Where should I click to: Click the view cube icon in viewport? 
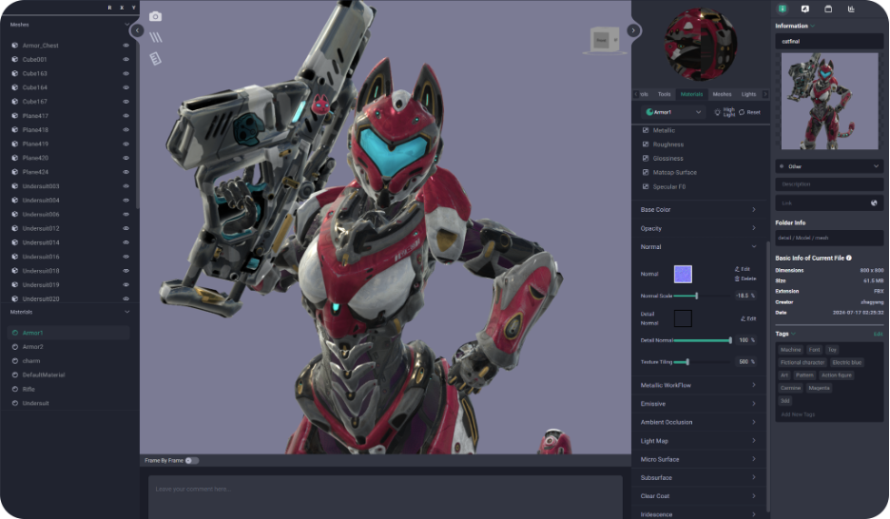pos(604,39)
